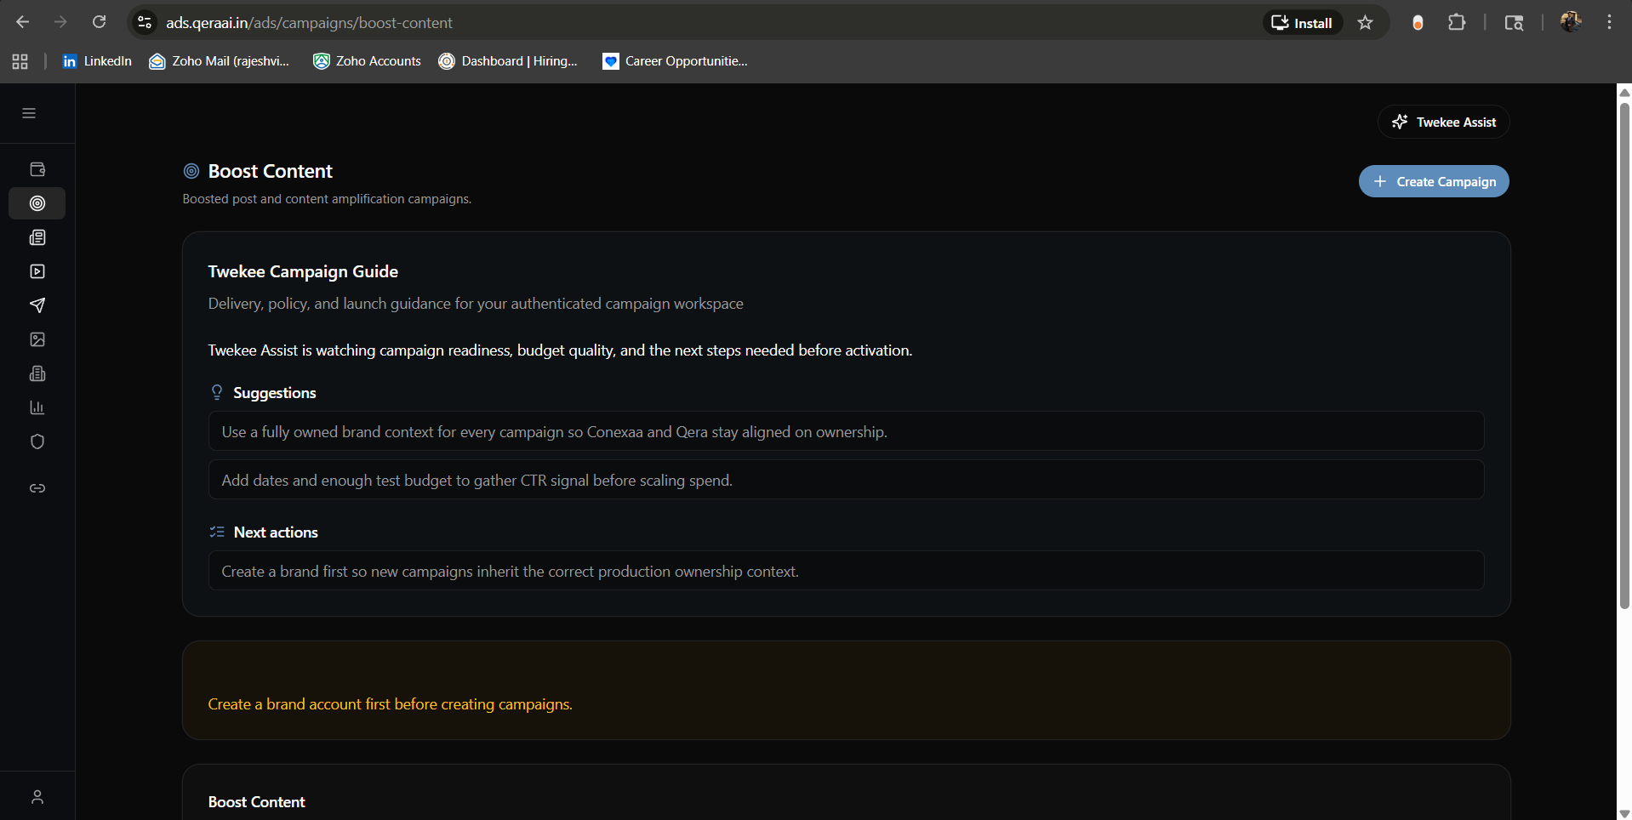Bookmark this page with the star icon
This screenshot has width=1632, height=820.
pos(1366,23)
